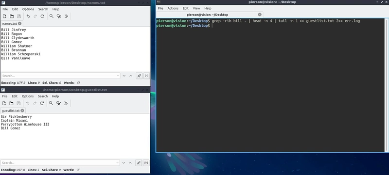Image resolution: width=389 pixels, height=175 pixels.
Task: Open Help menu in guestlist.txt window
Action: pos(55,96)
